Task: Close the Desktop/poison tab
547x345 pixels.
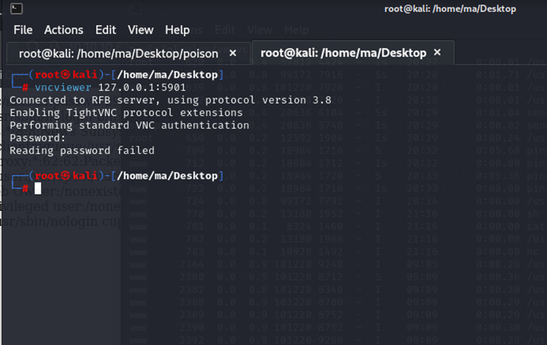Action: point(232,54)
